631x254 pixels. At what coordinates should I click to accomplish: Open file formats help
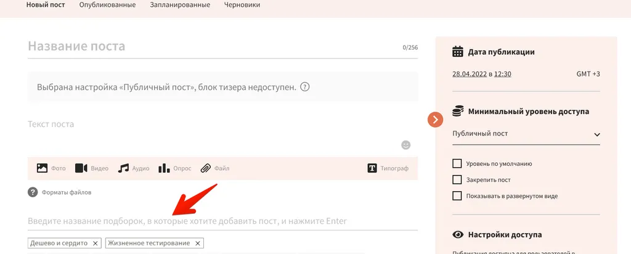(33, 192)
